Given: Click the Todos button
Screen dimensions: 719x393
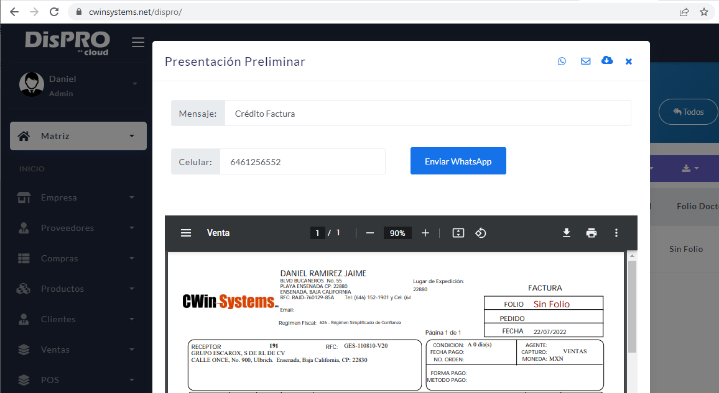Looking at the screenshot, I should [688, 111].
